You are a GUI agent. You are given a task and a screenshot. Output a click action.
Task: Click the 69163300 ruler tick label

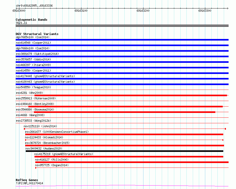(x=205, y=11)
